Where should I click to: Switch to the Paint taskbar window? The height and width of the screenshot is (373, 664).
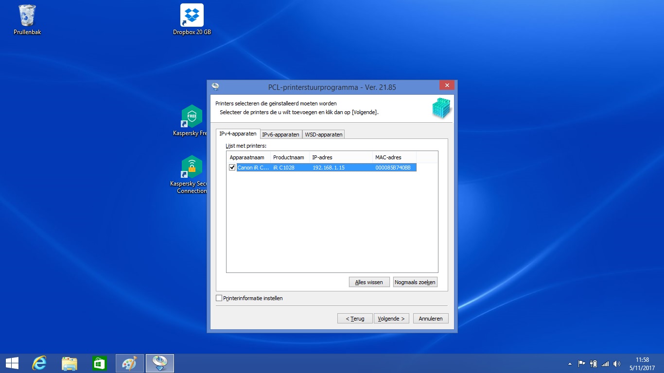[130, 363]
